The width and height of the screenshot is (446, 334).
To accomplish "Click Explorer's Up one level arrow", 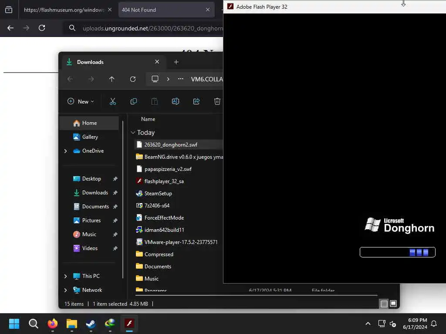I will tap(112, 79).
